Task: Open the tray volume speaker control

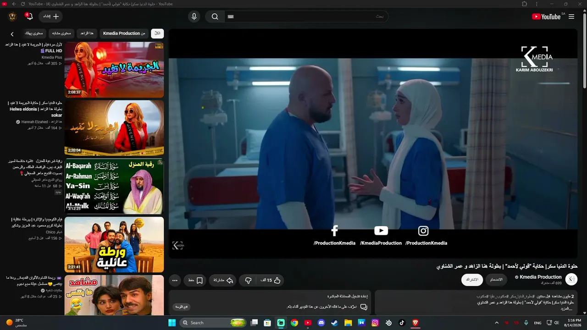Action: [557, 323]
